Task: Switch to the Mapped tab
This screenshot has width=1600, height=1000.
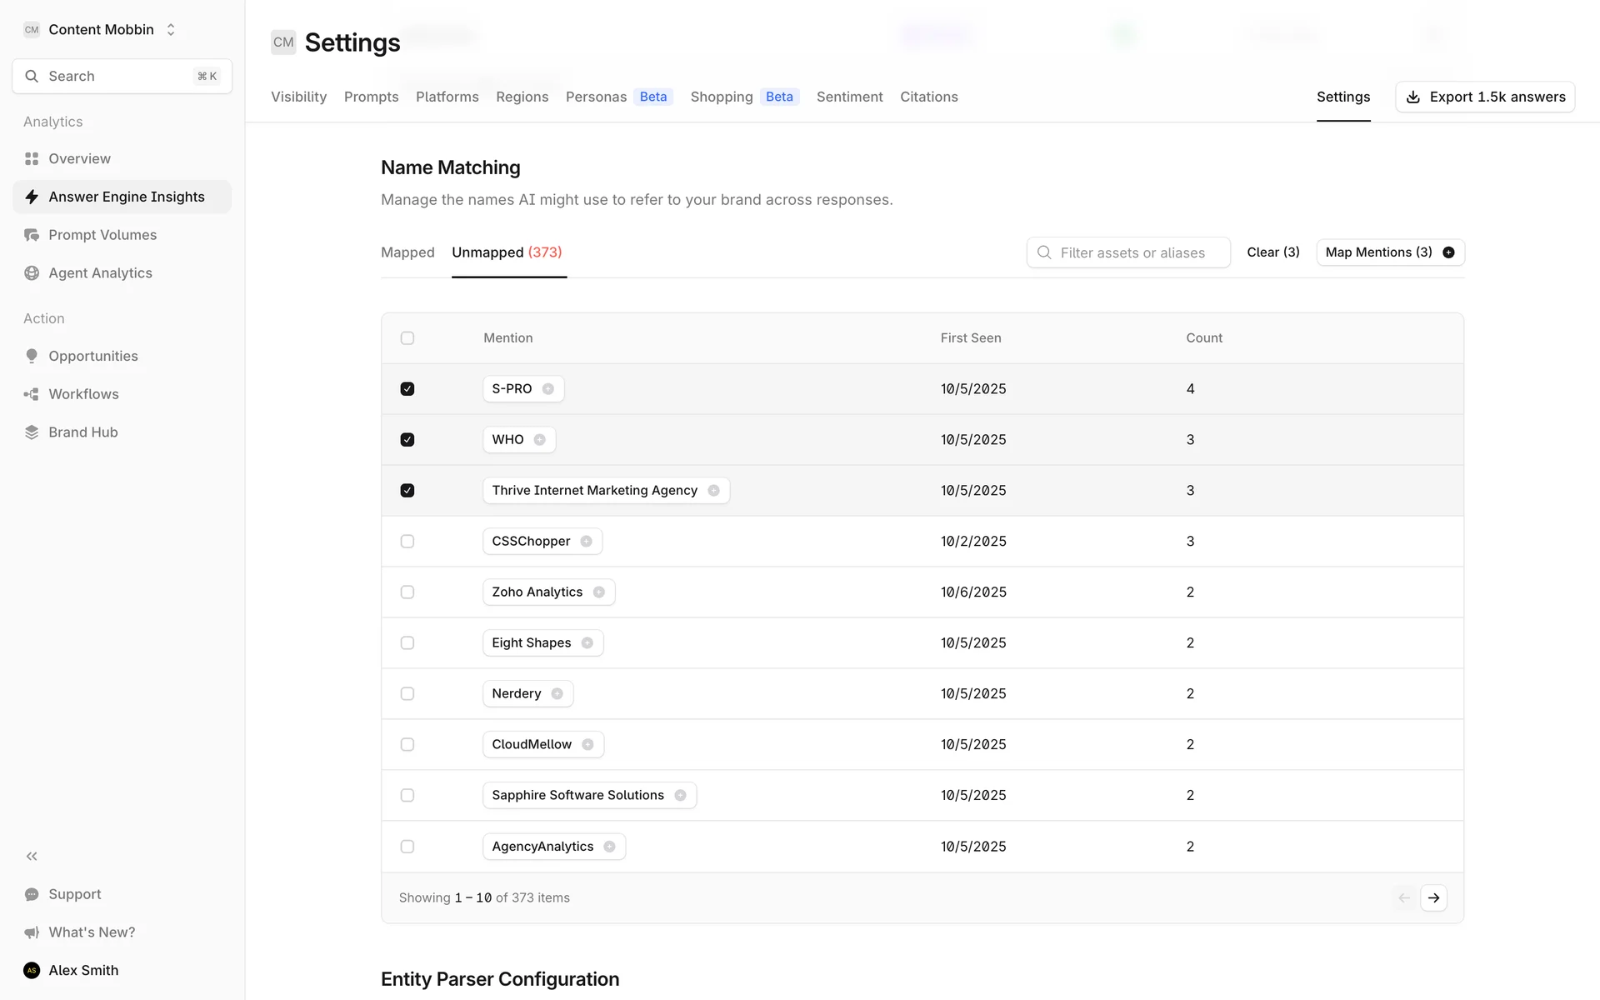Action: coord(407,252)
